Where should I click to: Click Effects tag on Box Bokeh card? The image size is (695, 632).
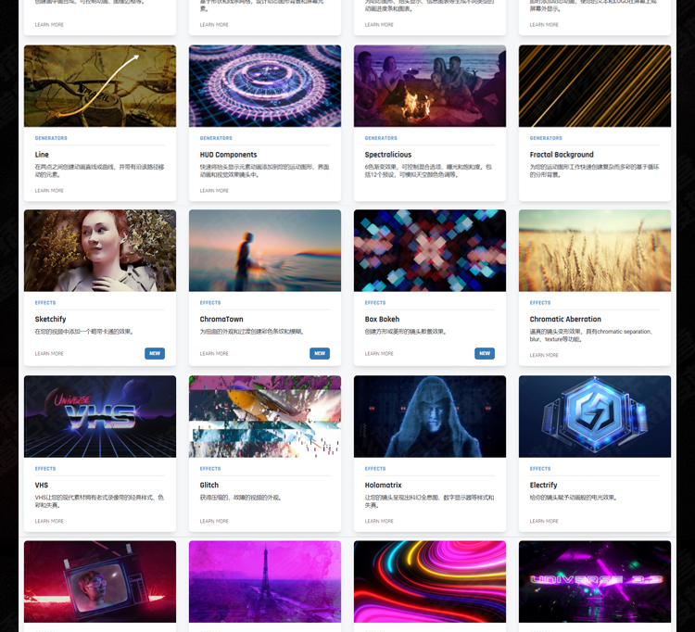375,303
